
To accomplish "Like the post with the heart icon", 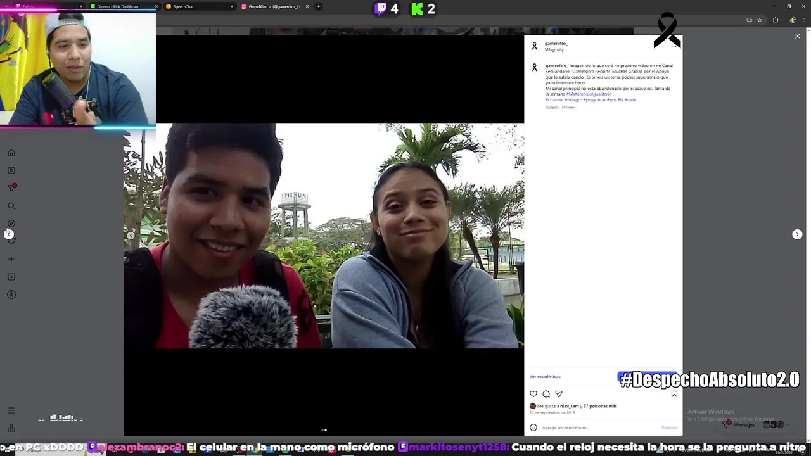I will tap(533, 394).
